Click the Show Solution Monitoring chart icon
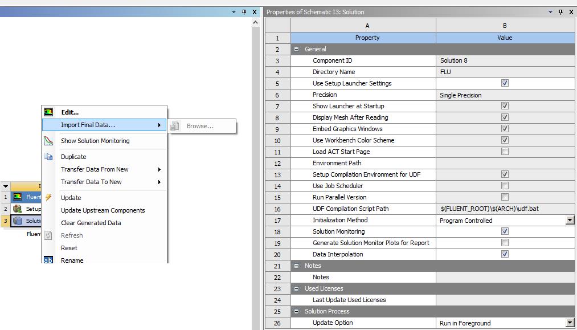577x330 pixels. (48, 141)
